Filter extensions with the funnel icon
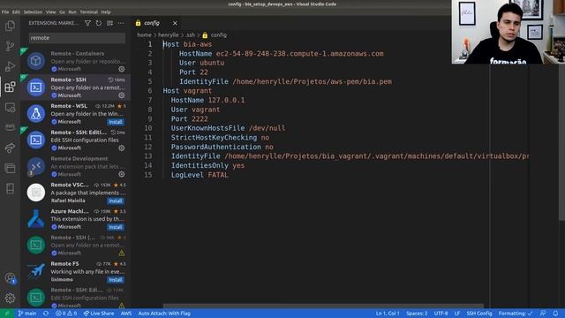This screenshot has width=565, height=318. [87, 23]
